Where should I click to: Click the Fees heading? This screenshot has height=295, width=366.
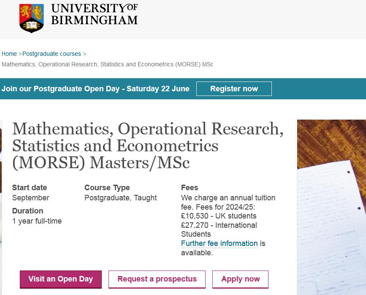click(x=190, y=188)
